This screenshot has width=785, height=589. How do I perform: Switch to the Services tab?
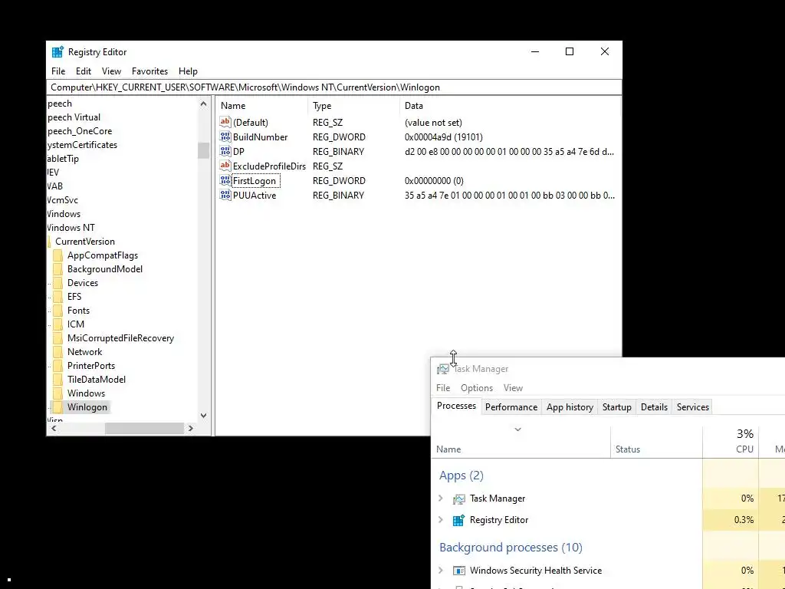coord(693,407)
